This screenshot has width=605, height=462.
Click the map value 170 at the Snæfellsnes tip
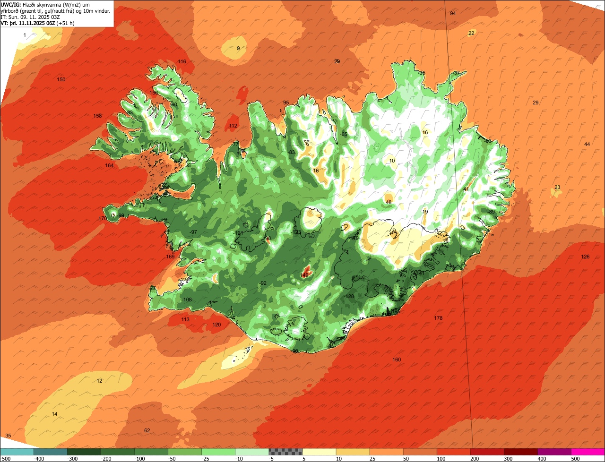pos(103,219)
